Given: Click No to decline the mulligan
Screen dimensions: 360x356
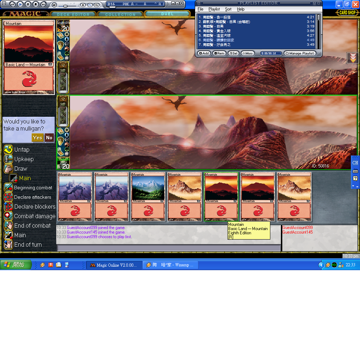Looking at the screenshot, I should point(49,138).
